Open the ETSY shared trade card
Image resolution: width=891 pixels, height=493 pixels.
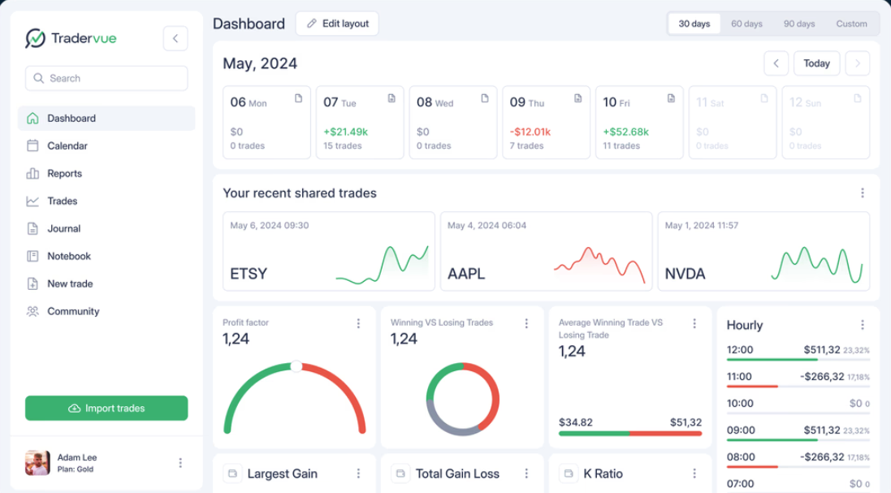tap(329, 252)
